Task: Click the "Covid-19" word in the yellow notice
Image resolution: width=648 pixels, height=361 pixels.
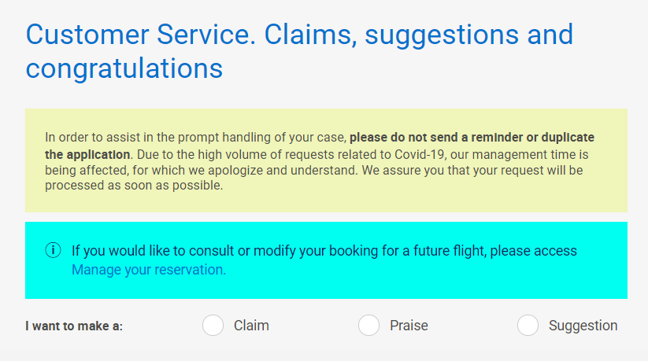Action: [420, 154]
